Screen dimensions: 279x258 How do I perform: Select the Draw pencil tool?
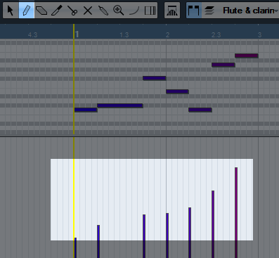coord(27,11)
